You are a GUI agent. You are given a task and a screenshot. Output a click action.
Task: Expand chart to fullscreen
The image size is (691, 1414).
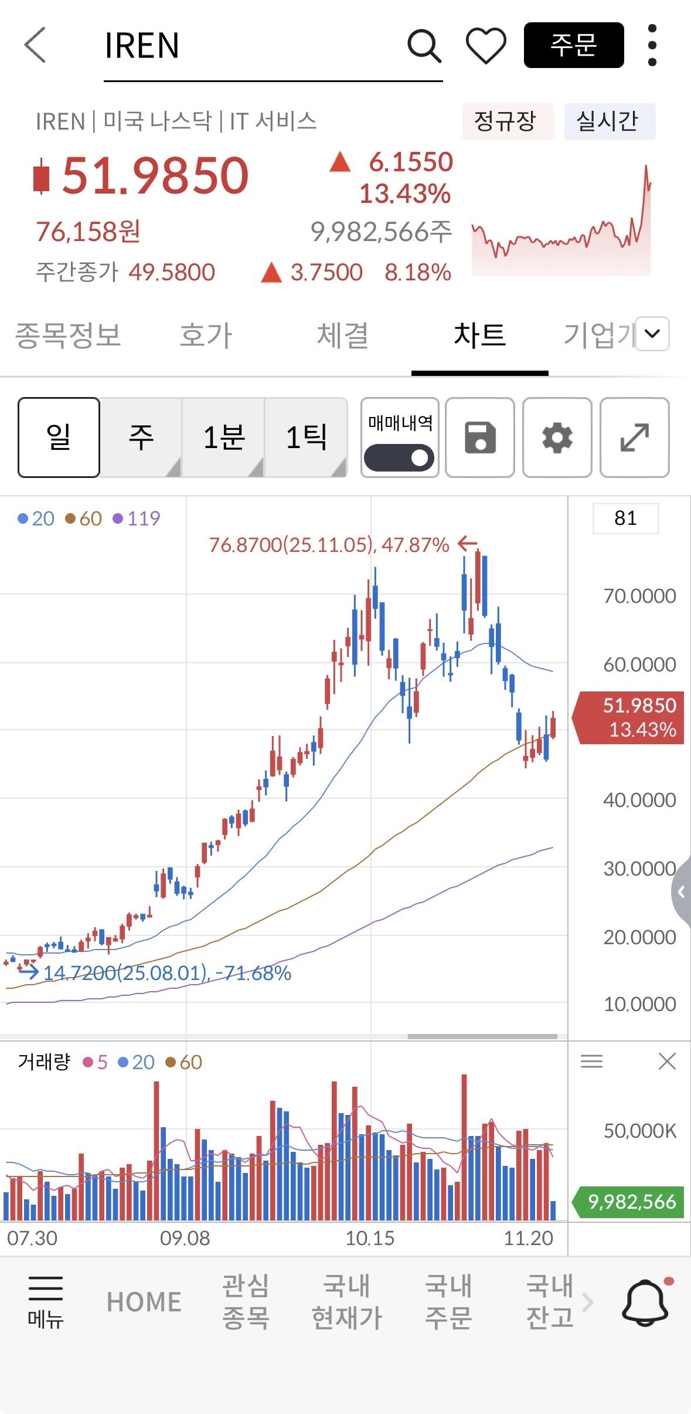pyautogui.click(x=634, y=438)
